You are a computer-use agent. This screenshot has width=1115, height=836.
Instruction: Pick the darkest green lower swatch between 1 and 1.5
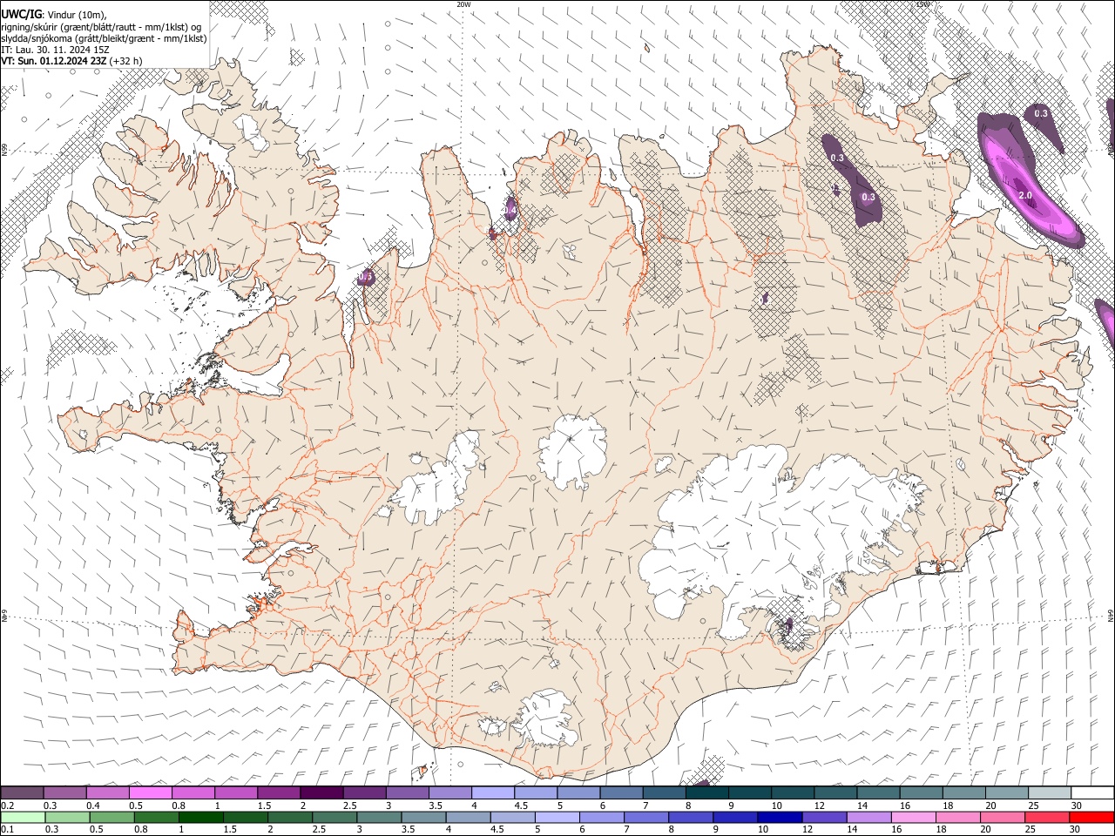201,817
